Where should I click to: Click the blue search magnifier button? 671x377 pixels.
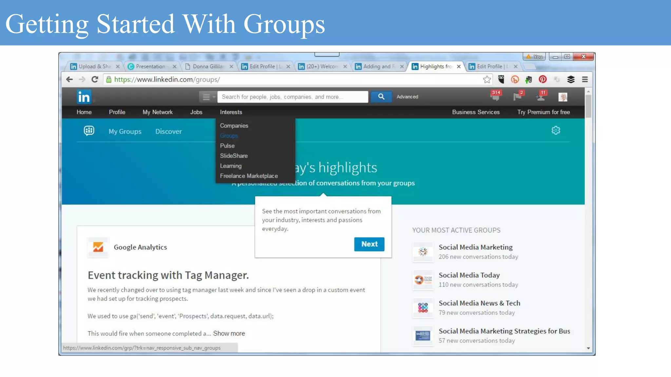[381, 97]
